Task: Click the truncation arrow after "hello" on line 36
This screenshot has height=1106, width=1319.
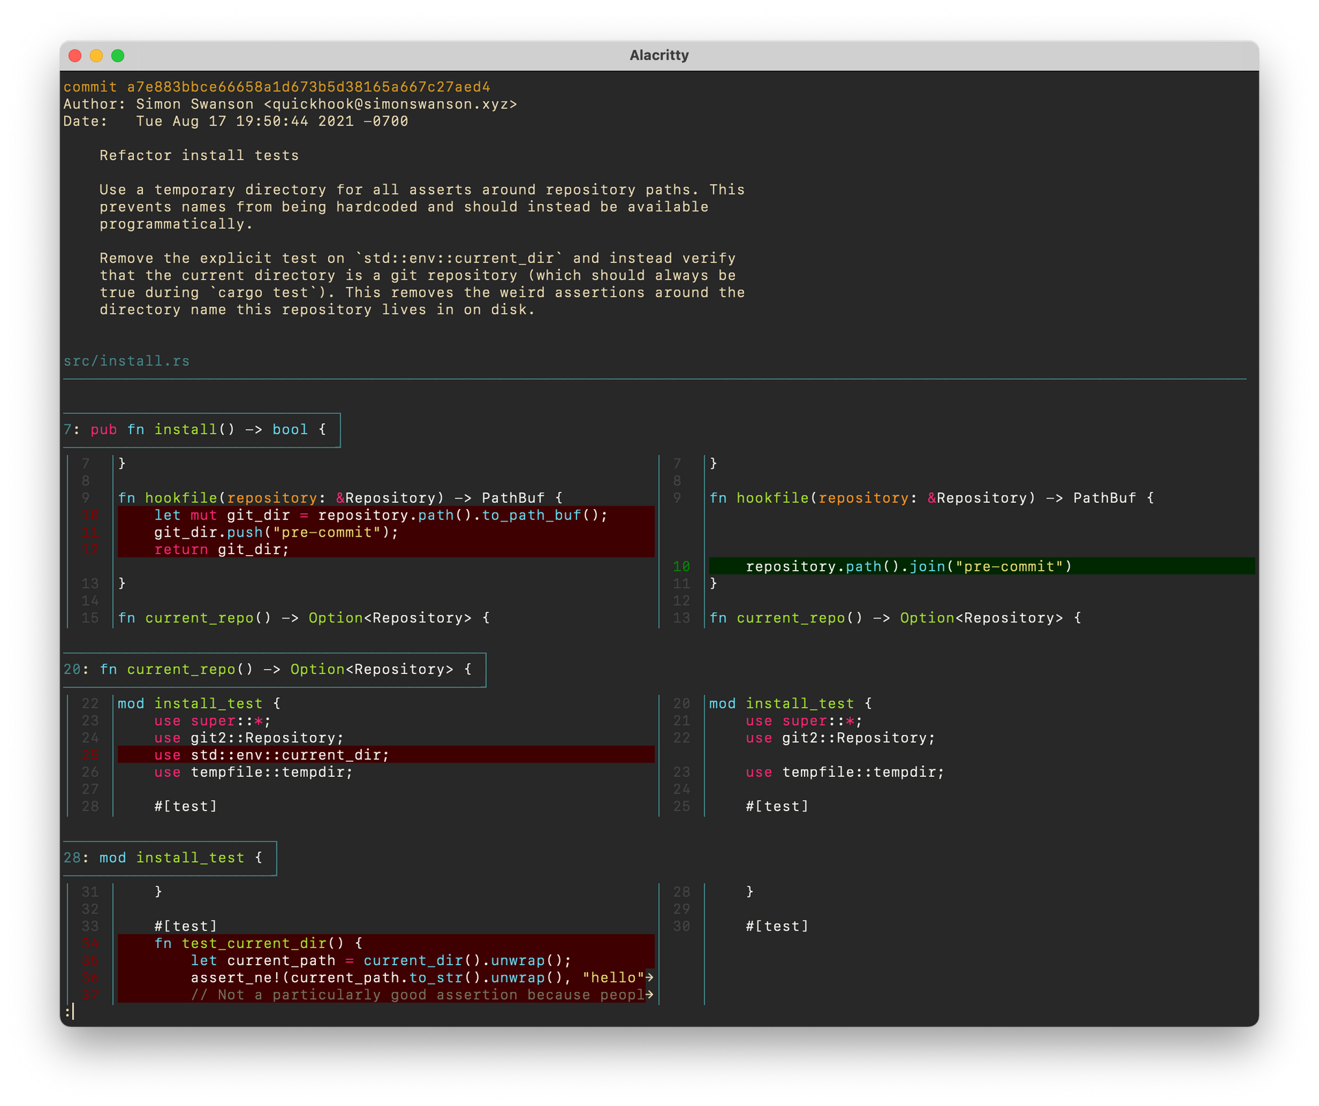Action: coord(650,978)
